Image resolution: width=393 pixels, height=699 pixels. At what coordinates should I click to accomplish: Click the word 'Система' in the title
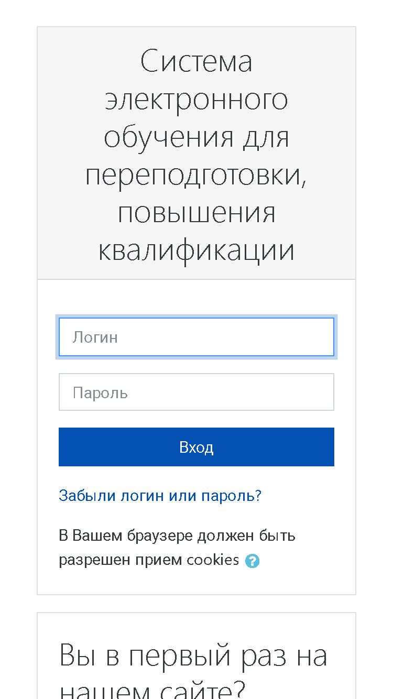pos(196,61)
